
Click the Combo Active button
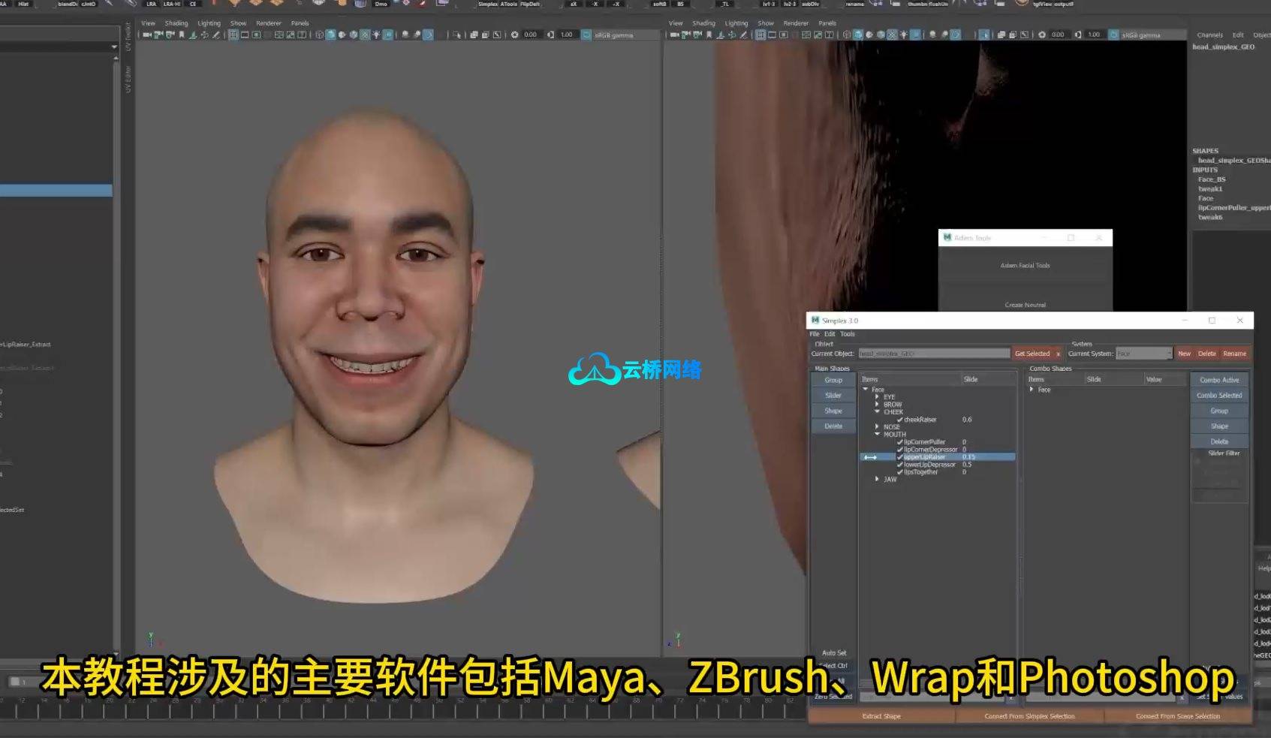tap(1218, 380)
